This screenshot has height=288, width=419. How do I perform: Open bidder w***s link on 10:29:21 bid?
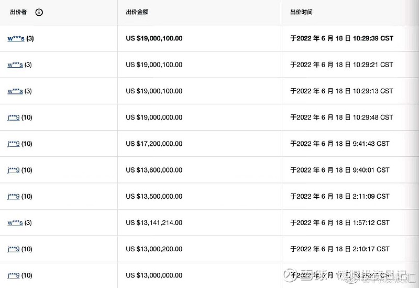[x=15, y=65]
